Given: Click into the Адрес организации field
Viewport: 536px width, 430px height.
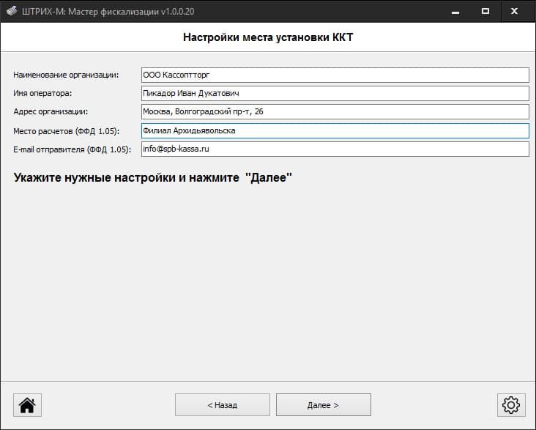Looking at the screenshot, I should point(335,111).
